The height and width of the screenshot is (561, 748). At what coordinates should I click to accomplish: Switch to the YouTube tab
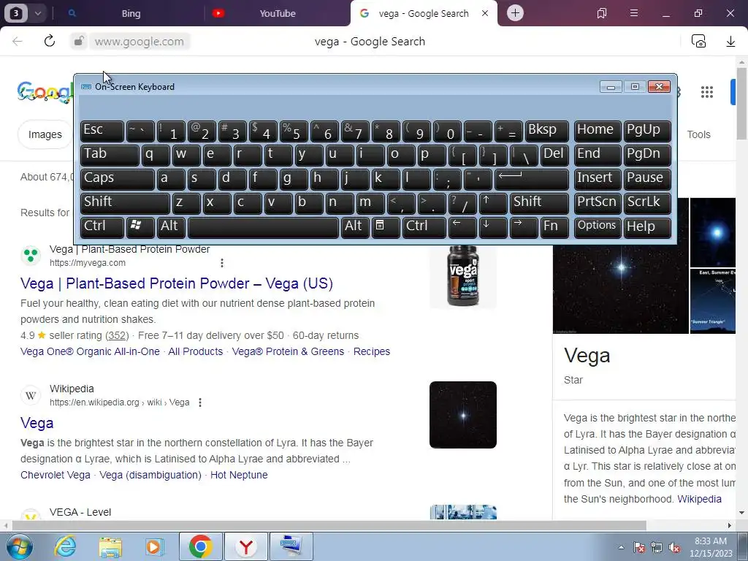277,13
